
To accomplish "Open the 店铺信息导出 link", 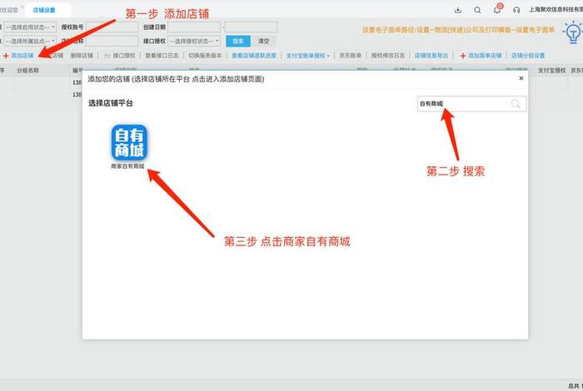I will click(431, 56).
